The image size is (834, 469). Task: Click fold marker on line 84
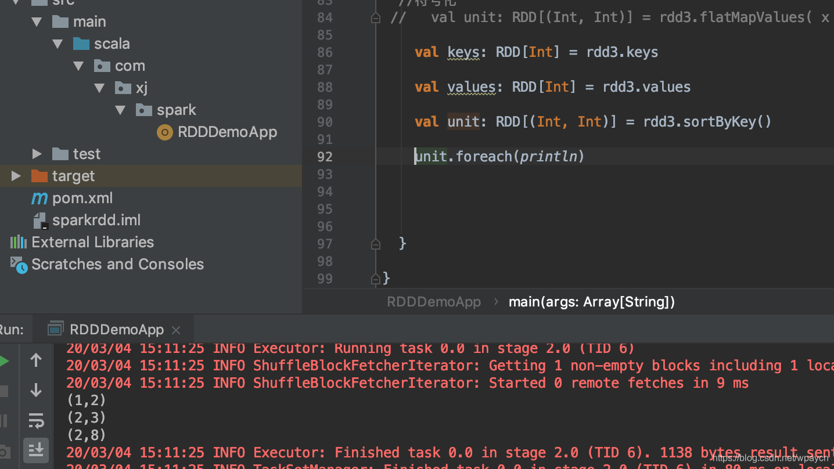[376, 18]
